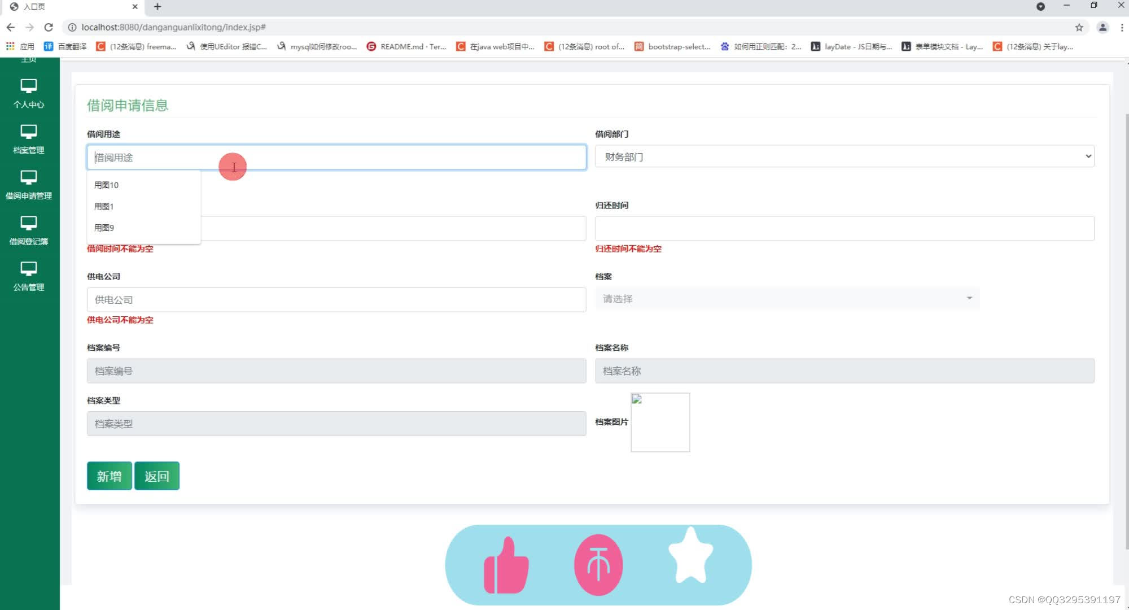This screenshot has height=610, width=1129.
Task: Open 借阅申请管理 in the sidebar
Action: click(29, 185)
